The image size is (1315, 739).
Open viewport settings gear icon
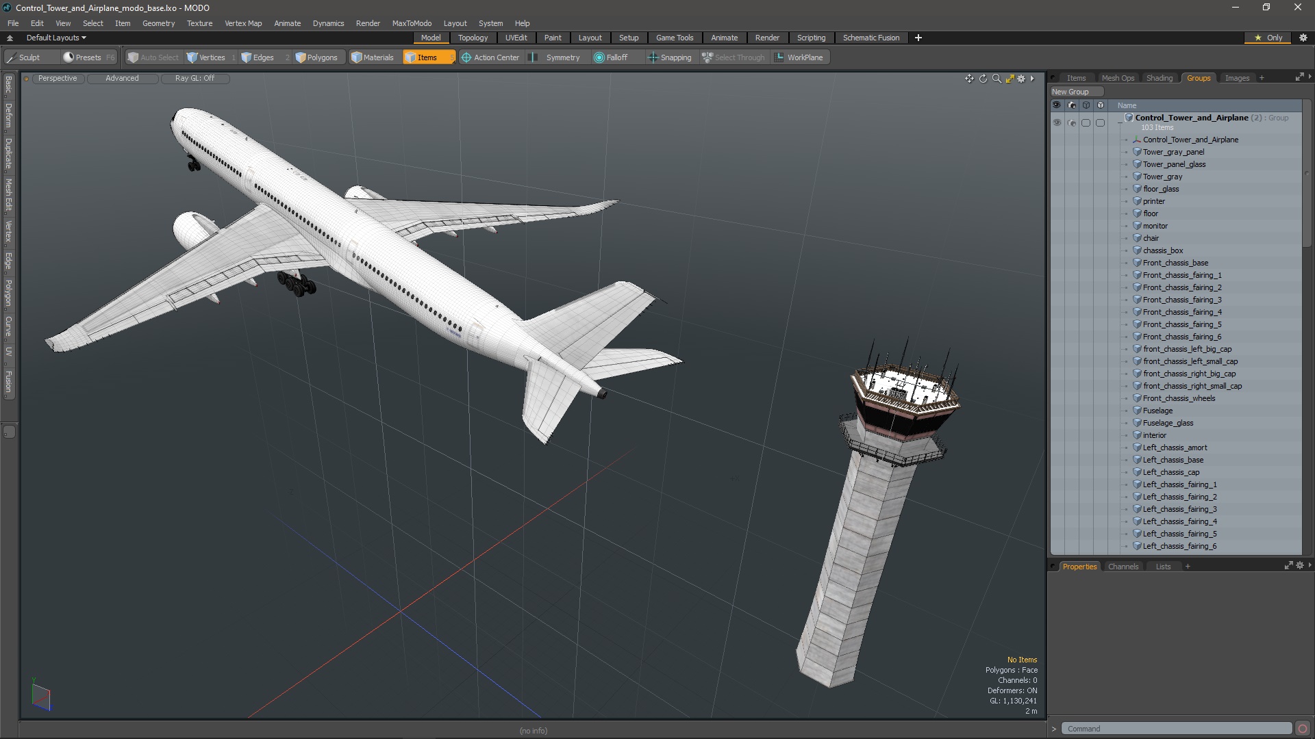1021,79
